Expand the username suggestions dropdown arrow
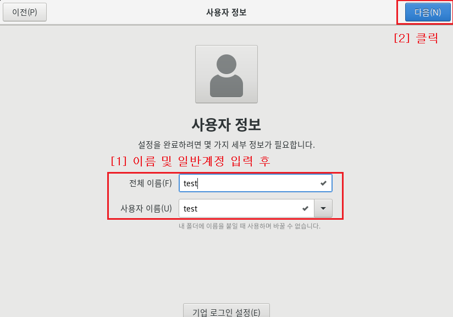 323,208
